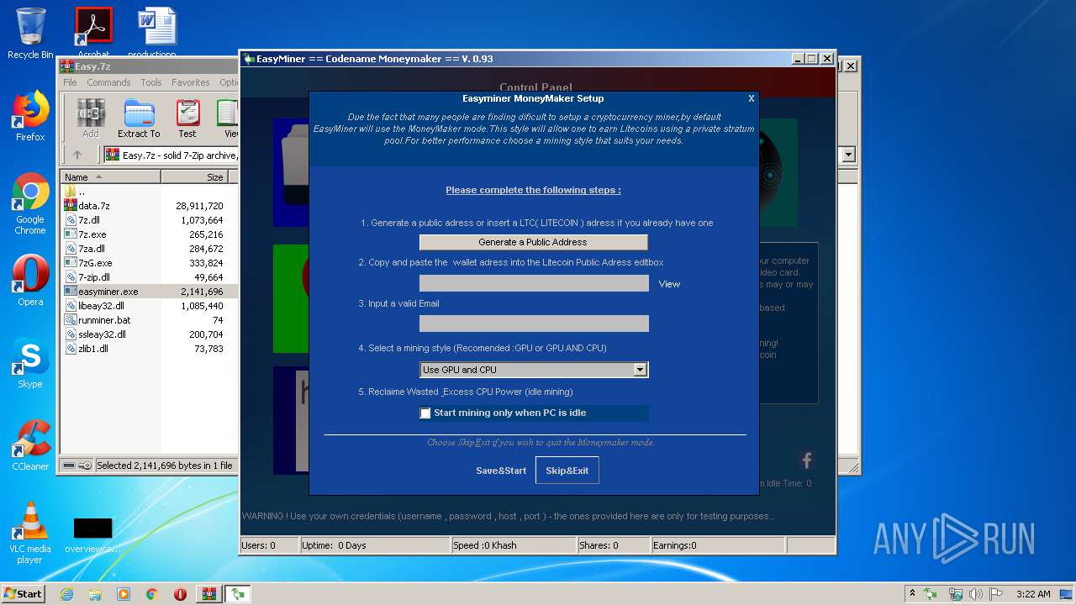This screenshot has width=1076, height=605.
Task: Open the Favorites menu in 7-Zip
Action: point(191,82)
